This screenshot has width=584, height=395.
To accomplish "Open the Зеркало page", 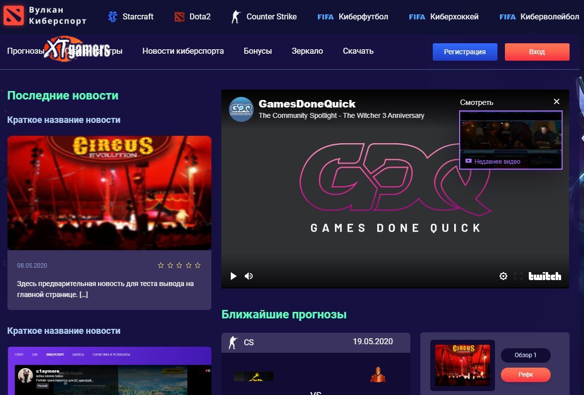I will (x=307, y=51).
